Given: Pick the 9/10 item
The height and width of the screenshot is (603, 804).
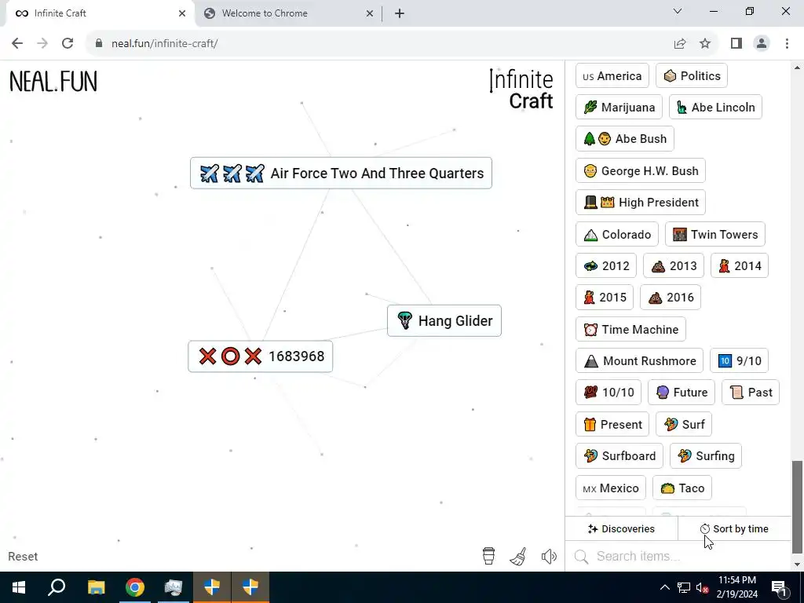Looking at the screenshot, I should point(740,361).
